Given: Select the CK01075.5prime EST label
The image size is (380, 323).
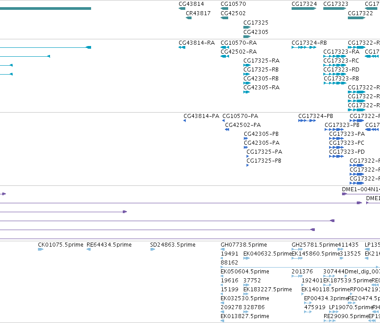Looking at the screenshot, I should point(61,245).
